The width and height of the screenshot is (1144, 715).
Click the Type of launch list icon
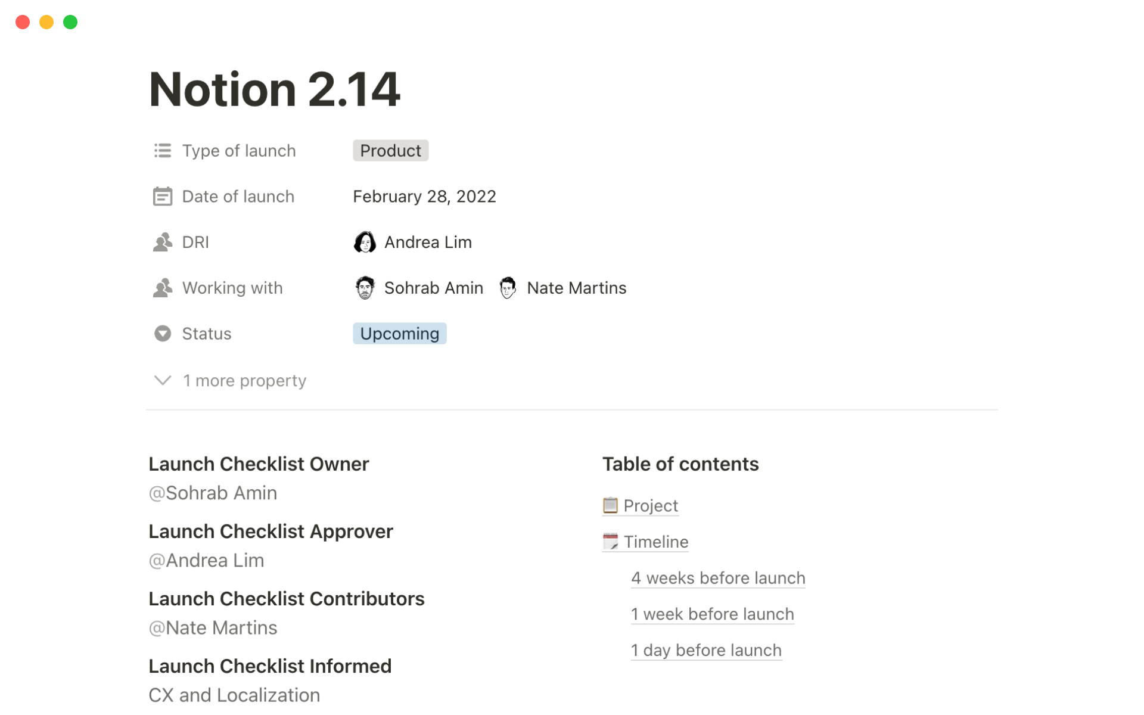pos(162,151)
